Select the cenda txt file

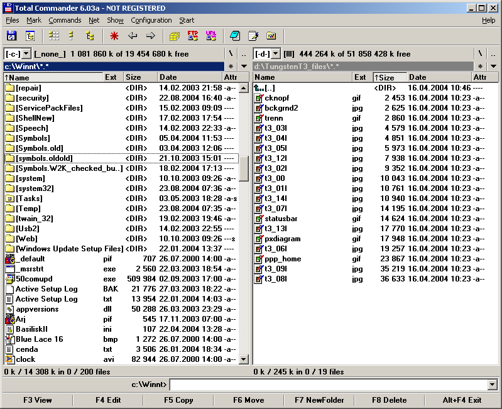point(121,349)
